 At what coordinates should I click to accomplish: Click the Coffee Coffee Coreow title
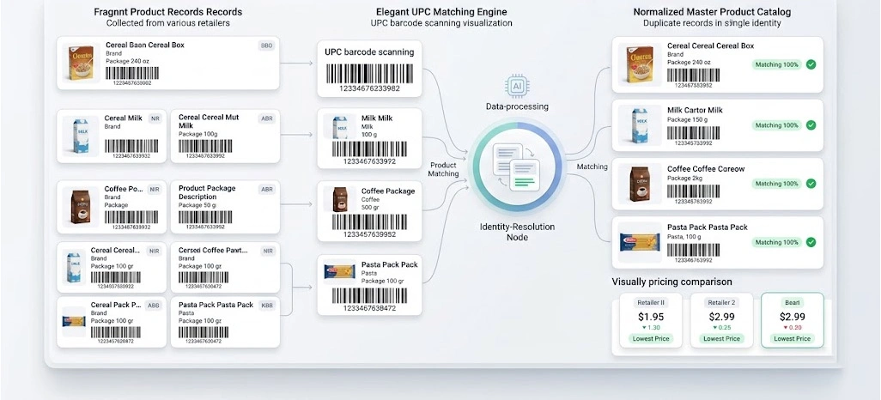point(706,168)
